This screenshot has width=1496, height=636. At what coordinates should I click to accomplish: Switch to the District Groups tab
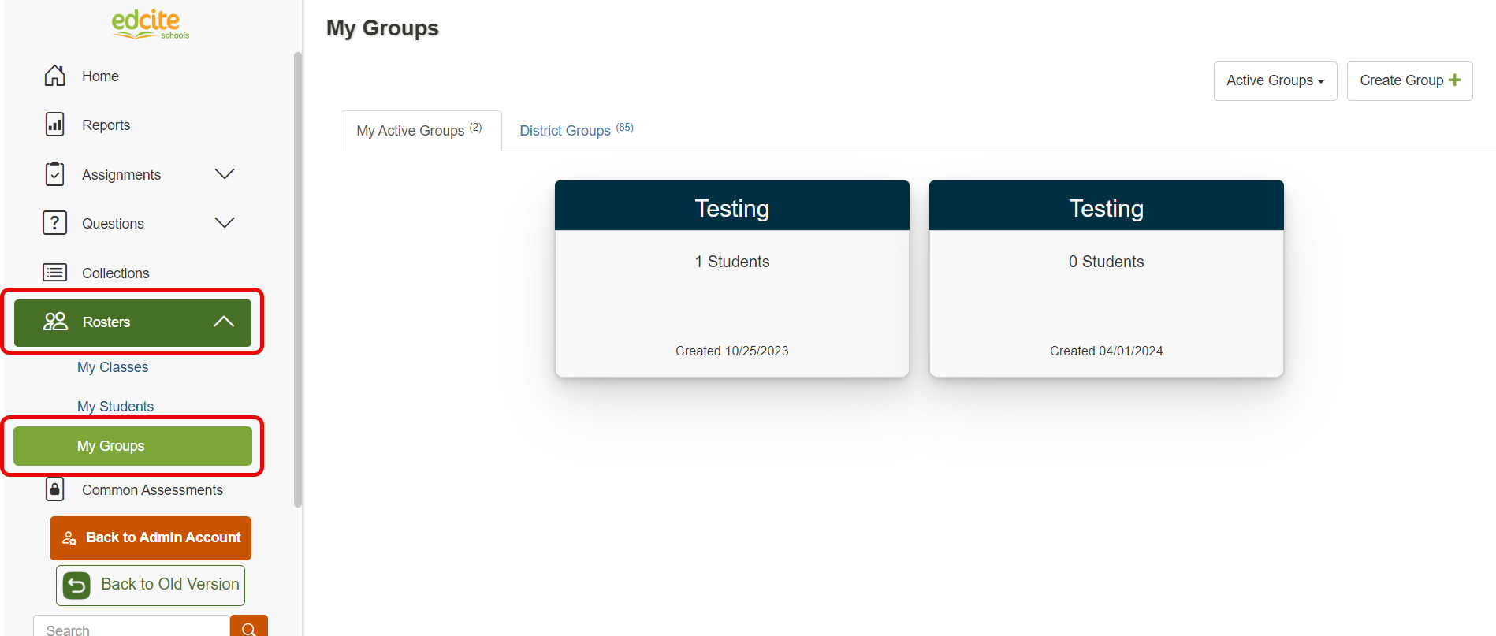point(576,131)
